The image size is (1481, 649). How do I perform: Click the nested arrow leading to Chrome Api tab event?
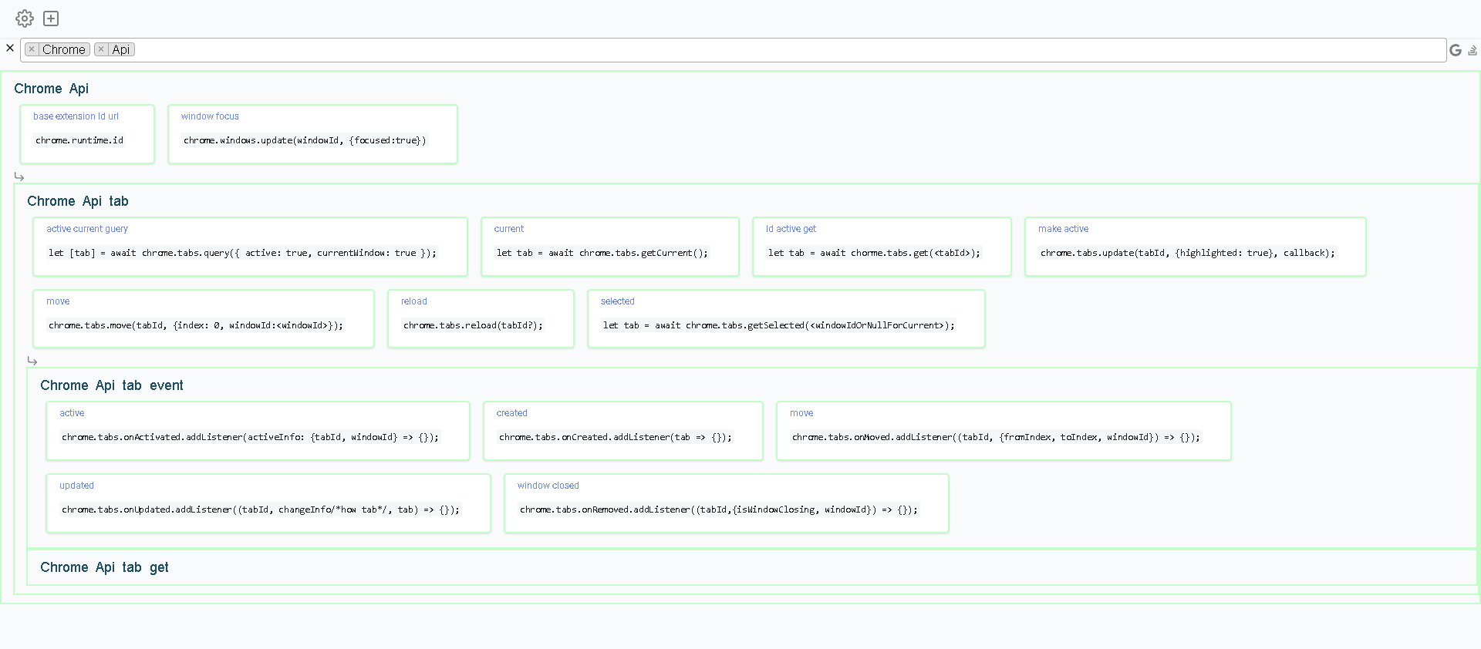tap(32, 361)
